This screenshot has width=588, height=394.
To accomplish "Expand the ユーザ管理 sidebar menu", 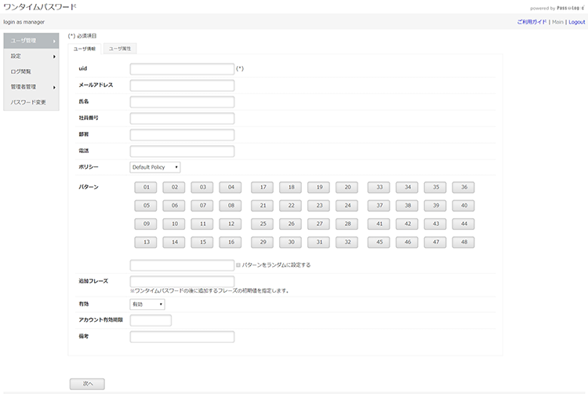I will coord(31,41).
